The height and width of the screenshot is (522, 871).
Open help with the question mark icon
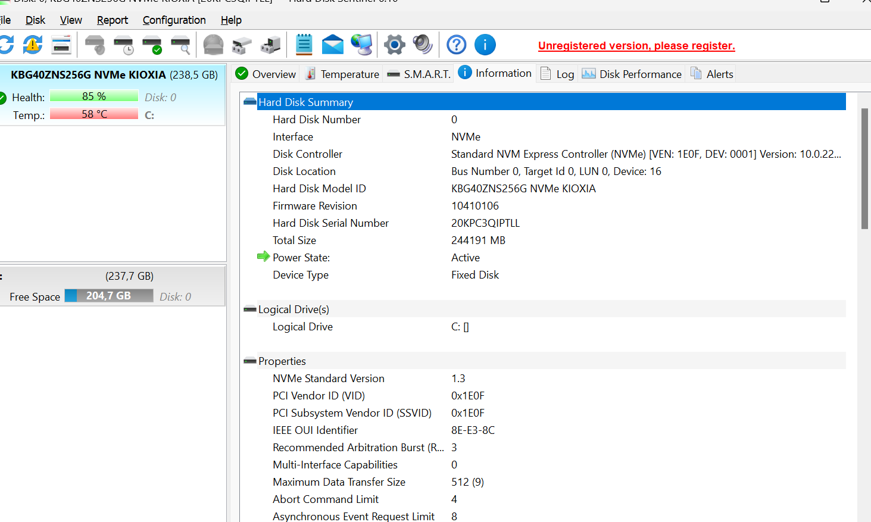tap(457, 45)
